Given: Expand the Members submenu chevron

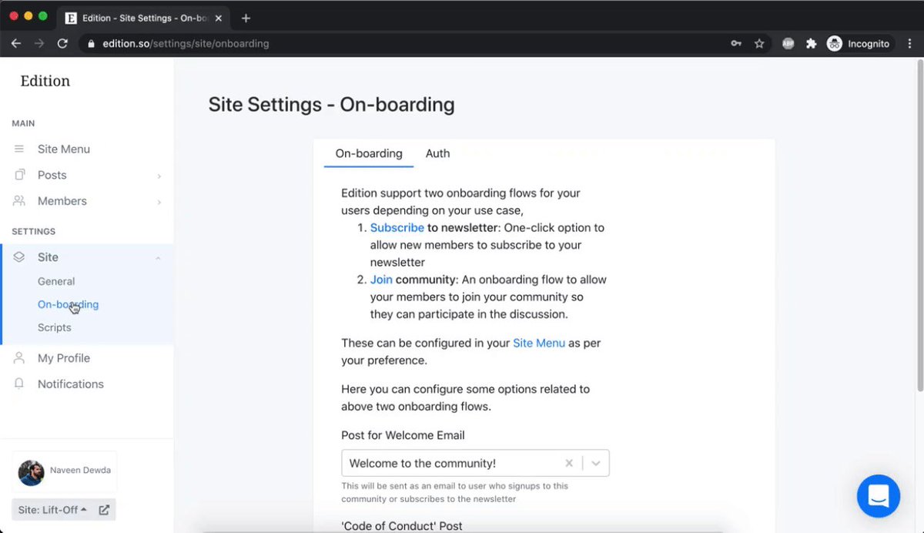Looking at the screenshot, I should coord(159,202).
